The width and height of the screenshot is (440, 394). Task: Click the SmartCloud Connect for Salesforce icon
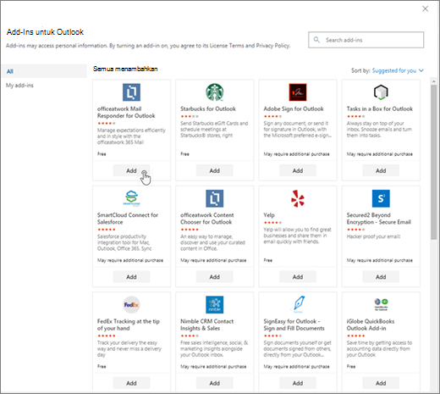pos(131,198)
